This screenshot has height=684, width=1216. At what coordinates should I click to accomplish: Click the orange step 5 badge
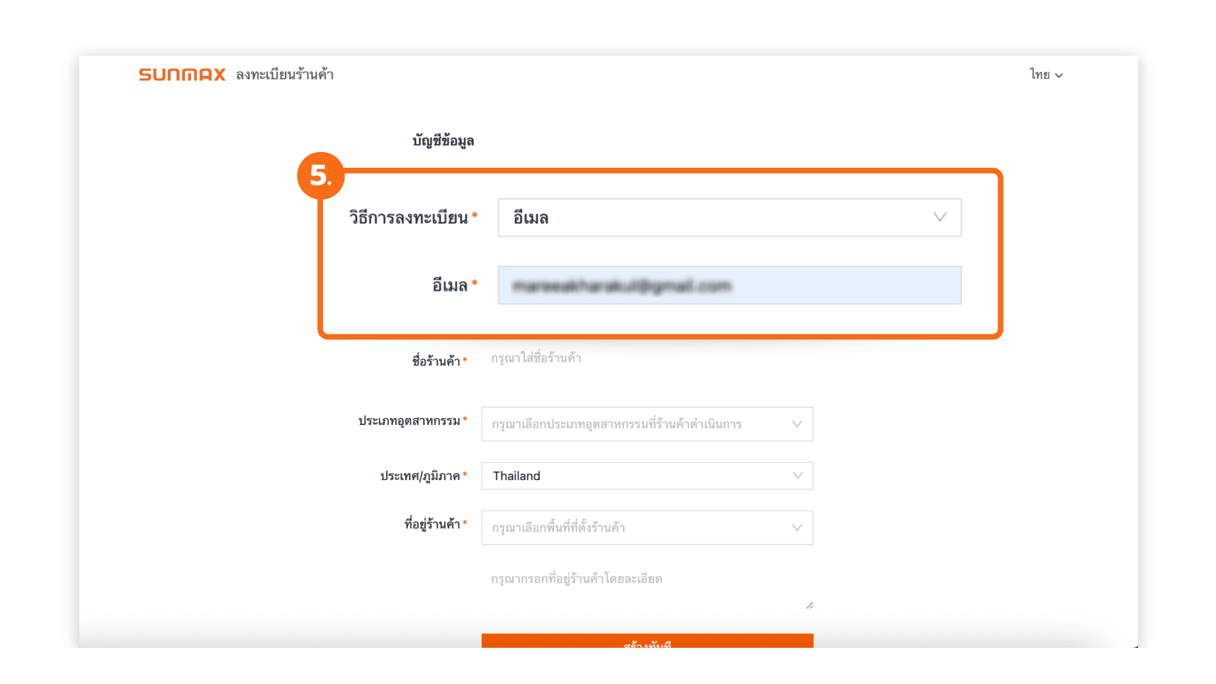pos(320,175)
